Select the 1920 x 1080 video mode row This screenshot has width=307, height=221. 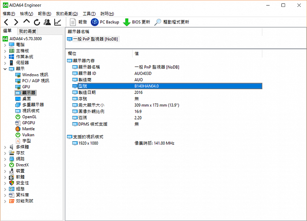(x=167, y=143)
